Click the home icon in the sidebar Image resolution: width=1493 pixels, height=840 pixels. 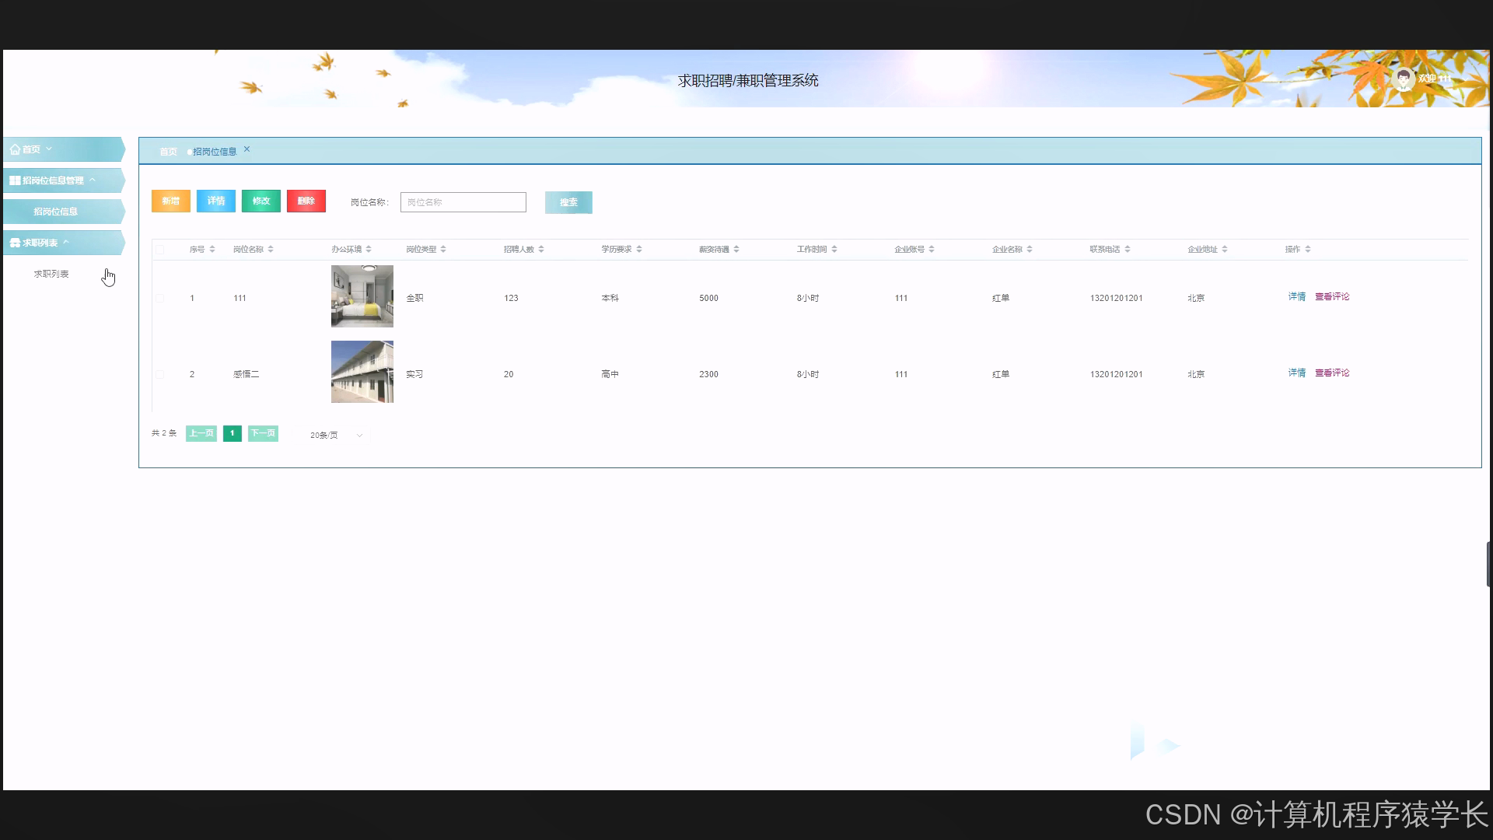(15, 149)
